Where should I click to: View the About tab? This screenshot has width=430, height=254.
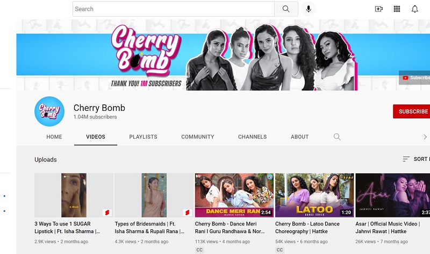pos(300,137)
